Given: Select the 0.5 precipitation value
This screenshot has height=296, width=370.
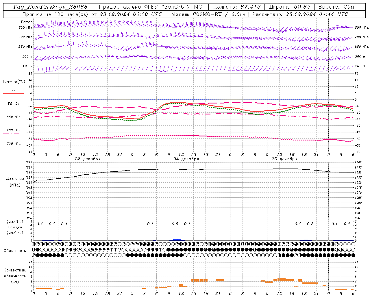Looking at the screenshot, I should pyautogui.click(x=175, y=224).
